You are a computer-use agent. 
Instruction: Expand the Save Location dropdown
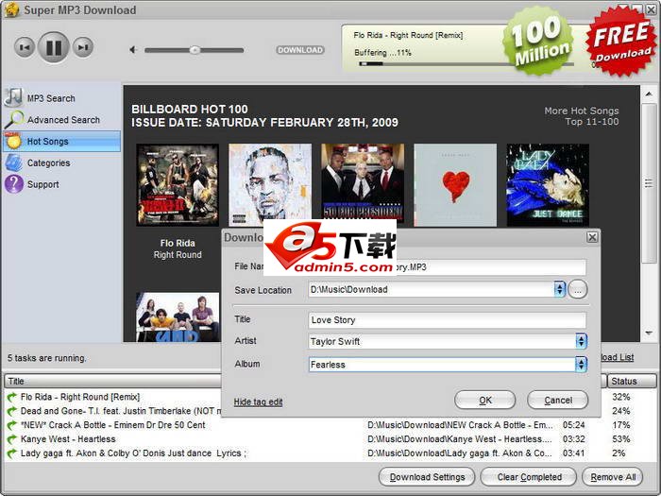coord(559,289)
